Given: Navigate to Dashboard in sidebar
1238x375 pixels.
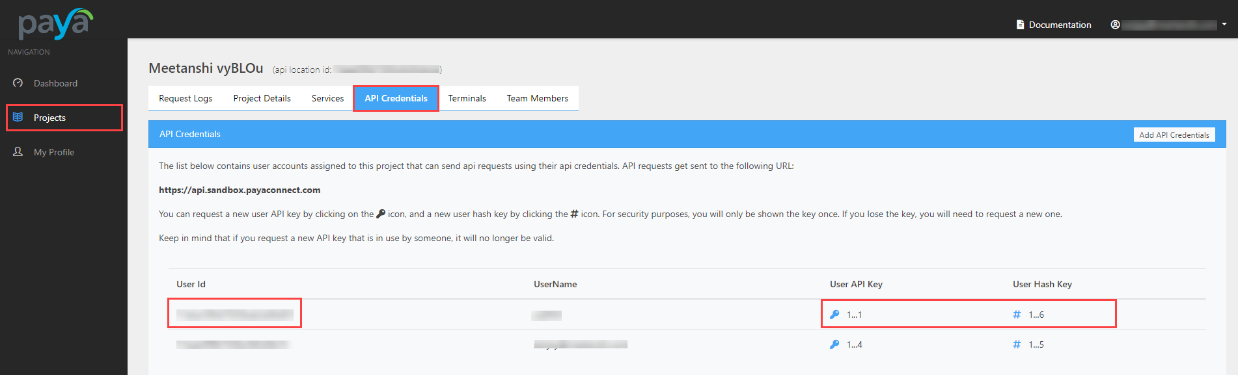Looking at the screenshot, I should click(x=55, y=83).
